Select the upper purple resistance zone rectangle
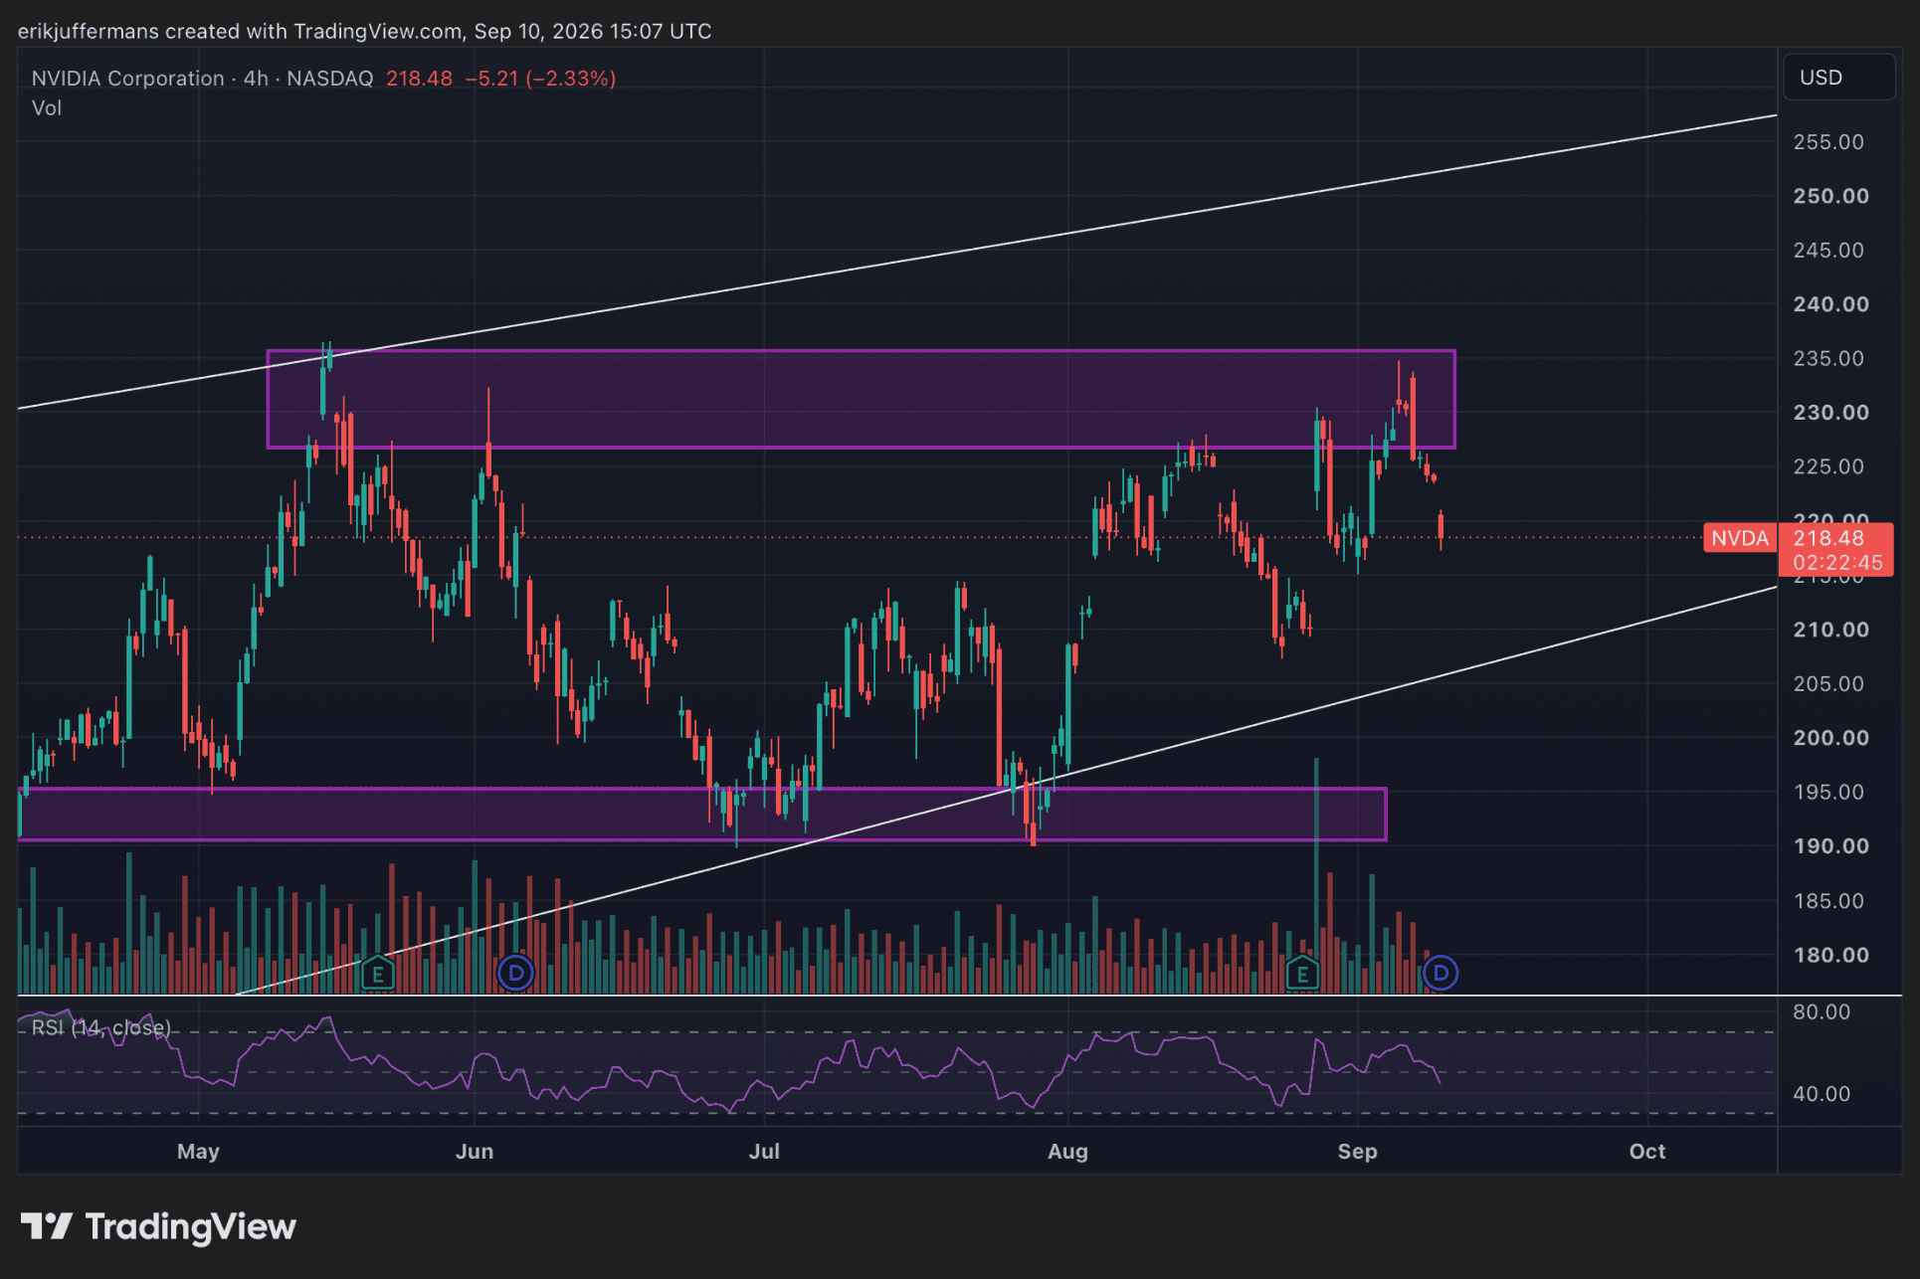 coord(861,399)
